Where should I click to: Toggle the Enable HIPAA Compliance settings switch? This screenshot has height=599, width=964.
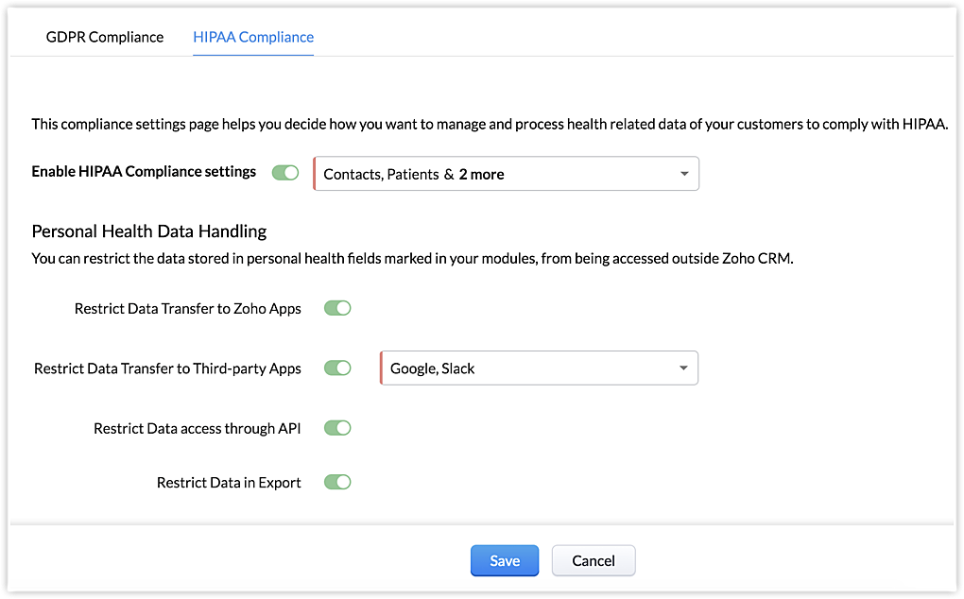285,173
